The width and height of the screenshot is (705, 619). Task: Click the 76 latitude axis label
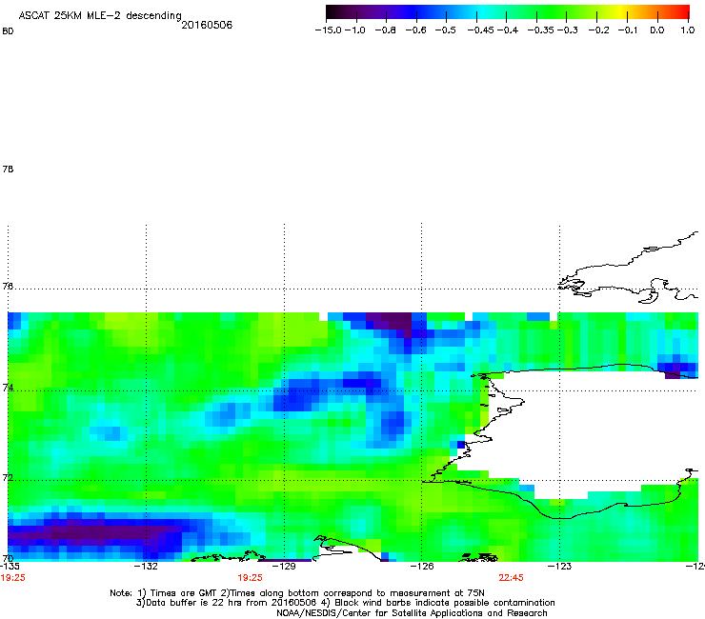click(x=8, y=286)
